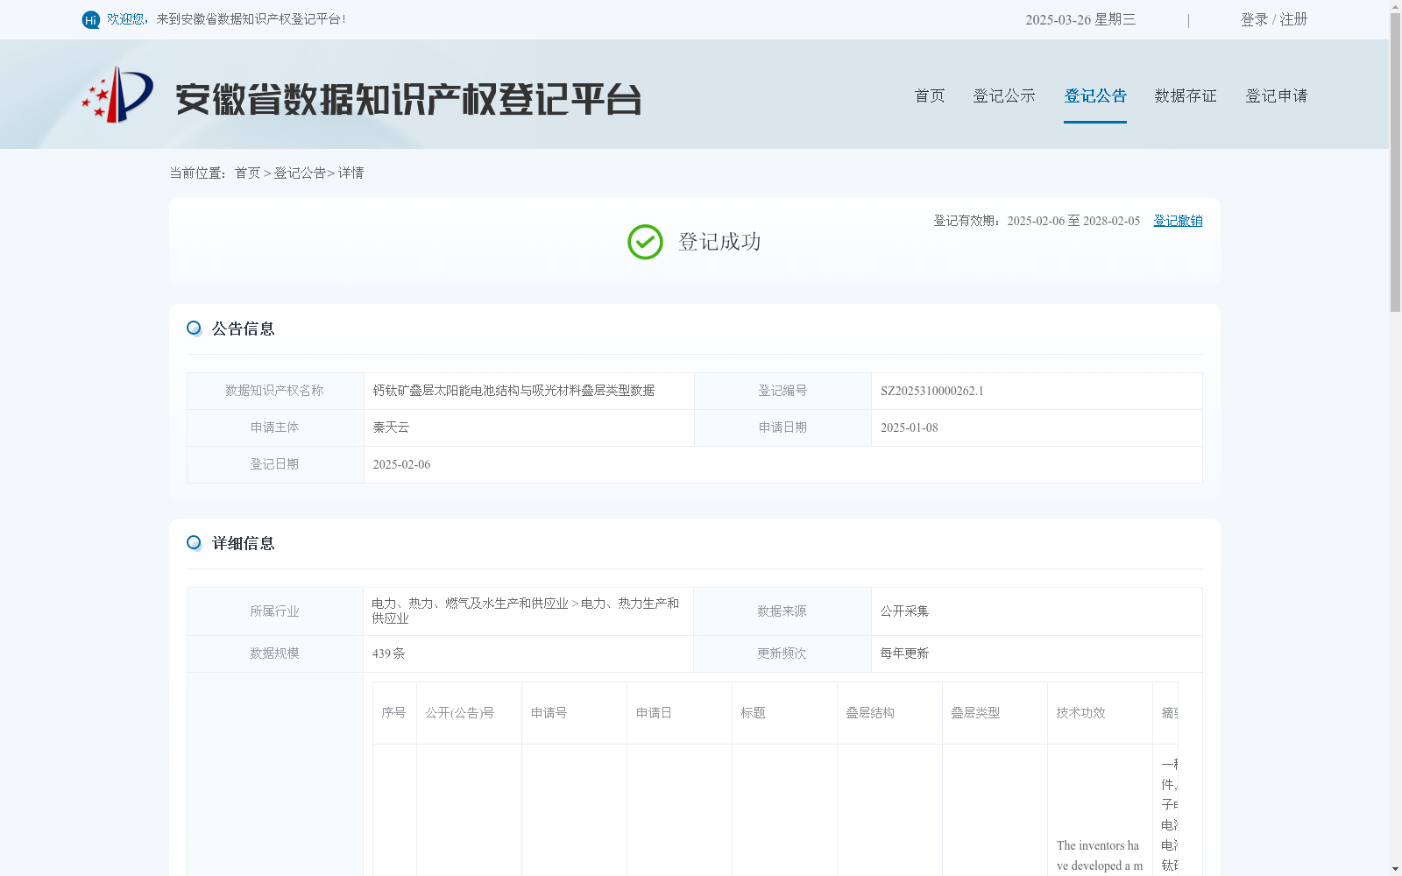Viewport: 1402px width, 876px height.
Task: Open the 首页 navigation tab
Action: (930, 95)
